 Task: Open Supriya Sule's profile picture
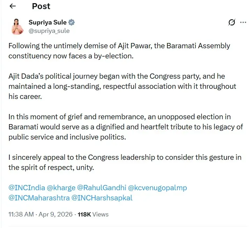(17, 26)
